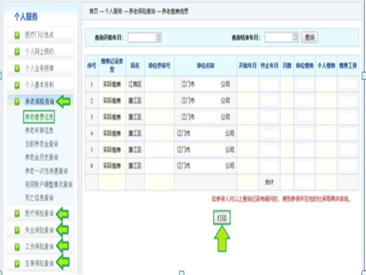Click the green check icon beside 生育保险查询
Screen dimensions: 366x275
(17, 264)
